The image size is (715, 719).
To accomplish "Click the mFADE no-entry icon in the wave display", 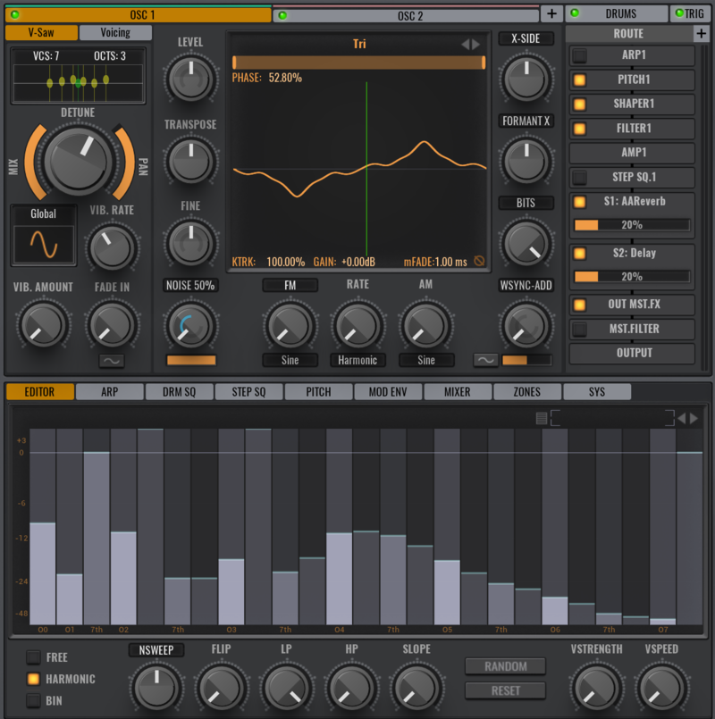I will [x=479, y=260].
